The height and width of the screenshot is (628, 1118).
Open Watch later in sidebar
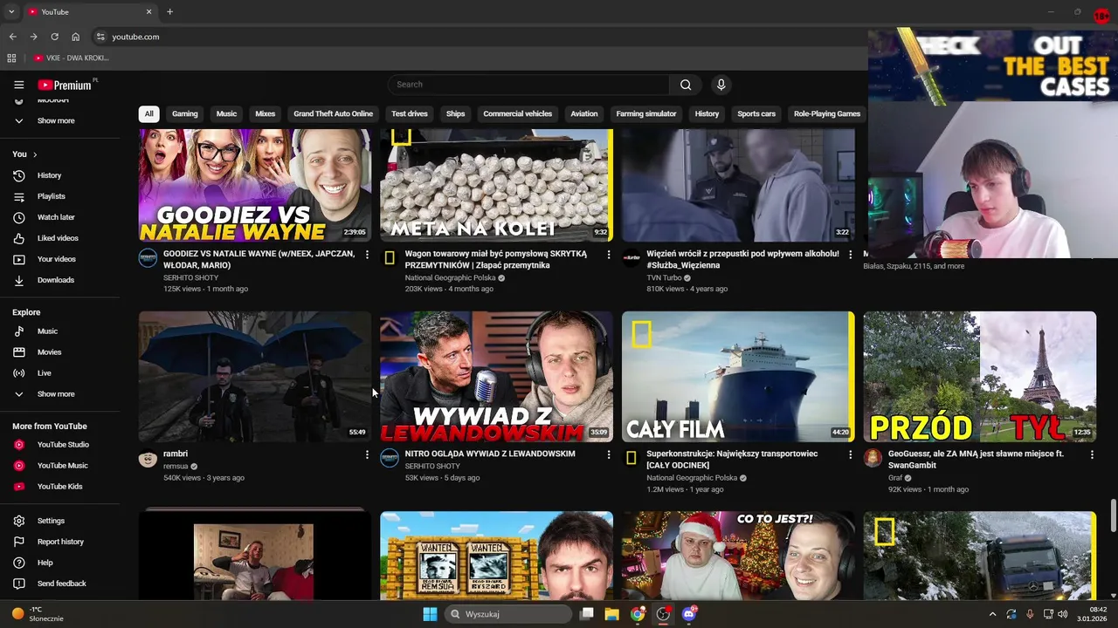click(55, 217)
